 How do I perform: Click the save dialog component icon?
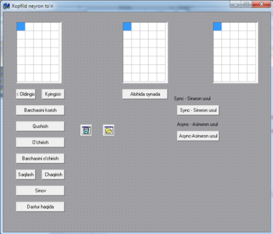tap(86, 130)
